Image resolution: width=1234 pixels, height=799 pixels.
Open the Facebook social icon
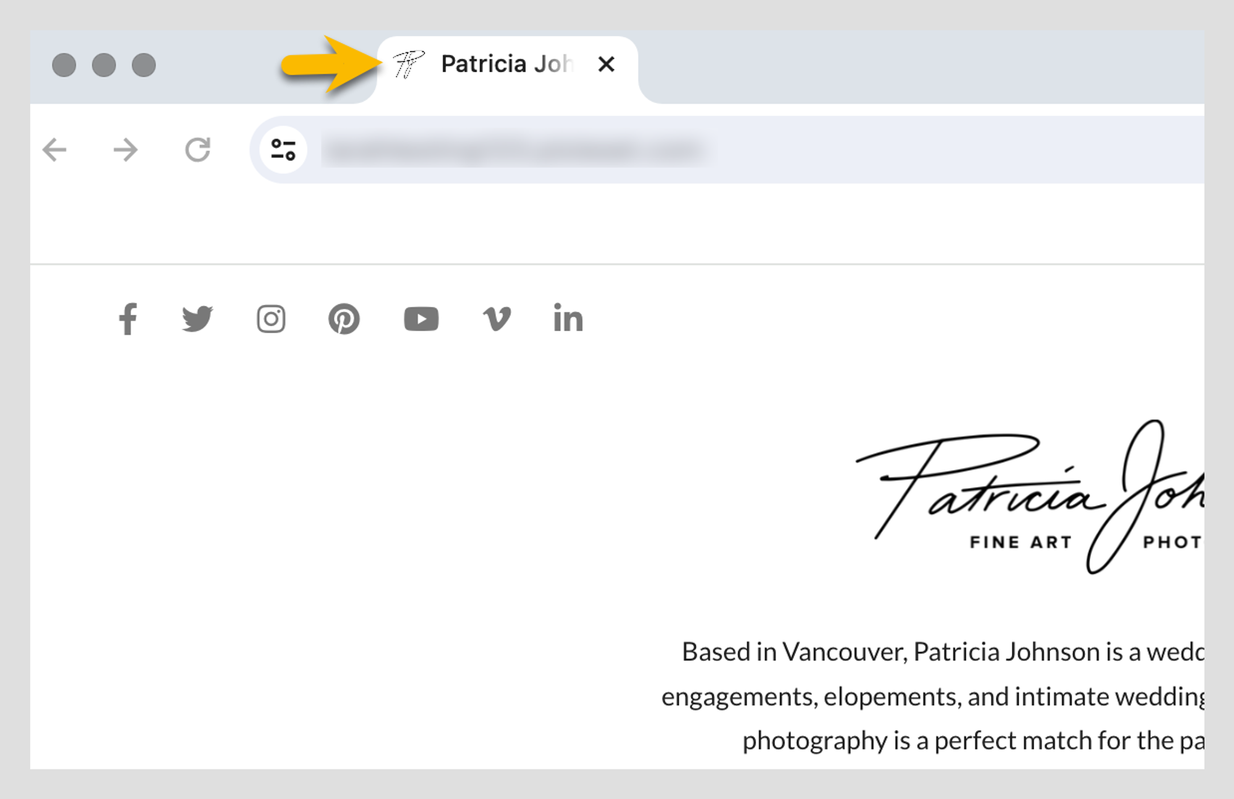(x=128, y=319)
